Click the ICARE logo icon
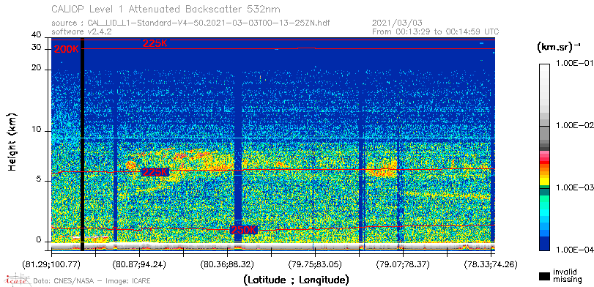Viewport: 594px width, 287px height. click(17, 280)
